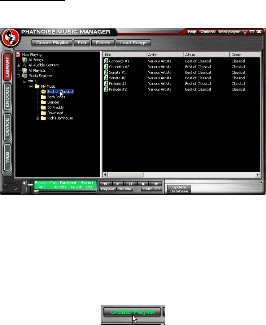266x325 pixels.
Task: Click the horizontal scrollbar thumb
Action: click(126, 175)
